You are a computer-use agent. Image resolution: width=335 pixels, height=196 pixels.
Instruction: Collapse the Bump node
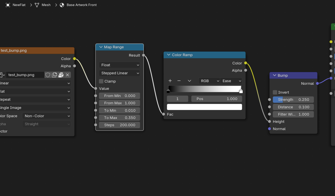(x=275, y=75)
